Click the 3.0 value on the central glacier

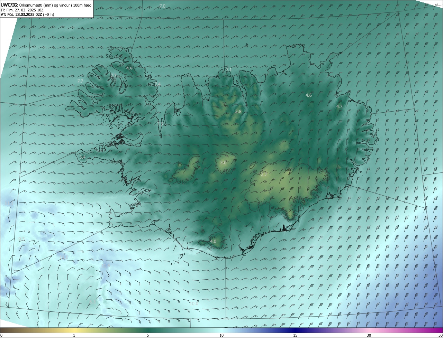coord(223,162)
